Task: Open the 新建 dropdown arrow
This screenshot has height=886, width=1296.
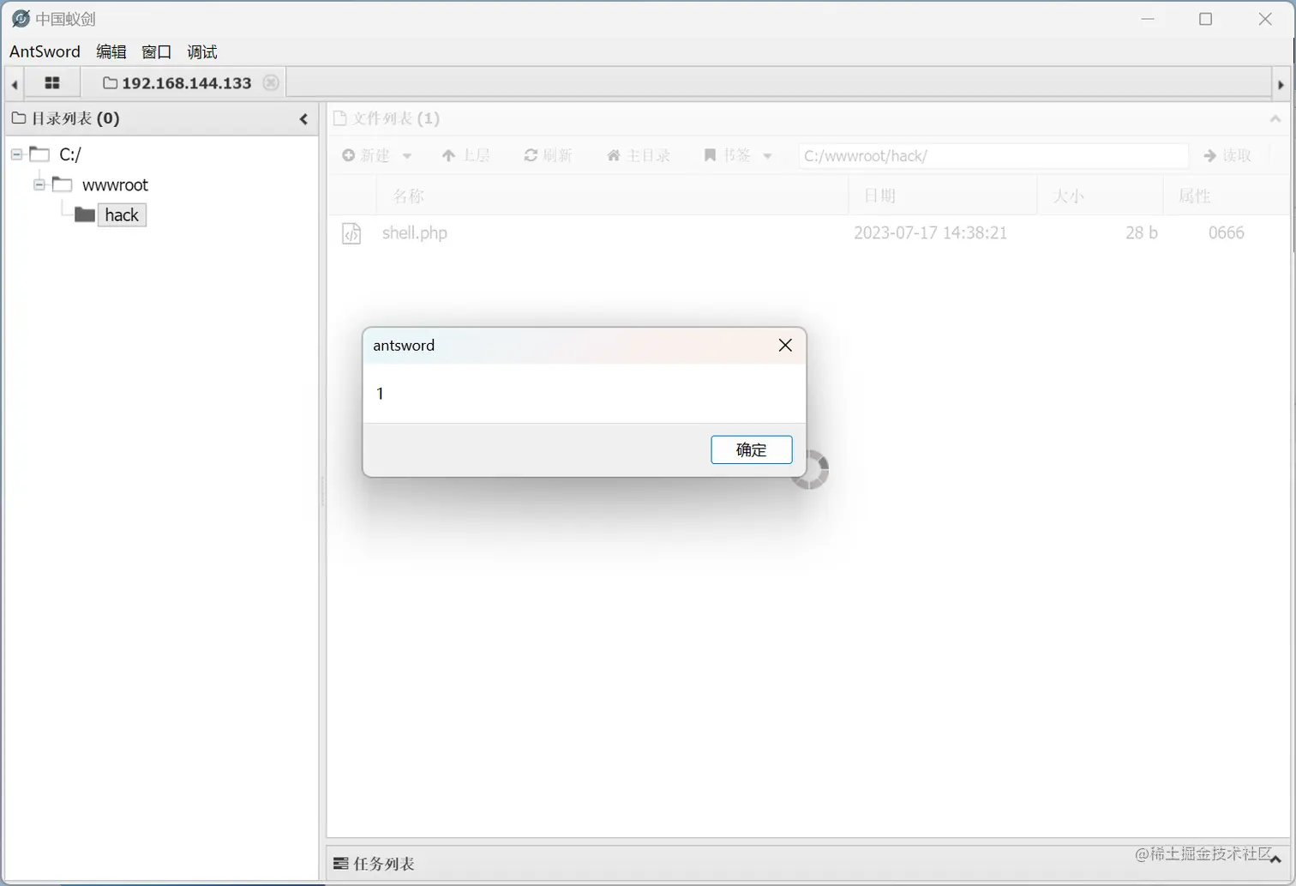Action: click(407, 156)
